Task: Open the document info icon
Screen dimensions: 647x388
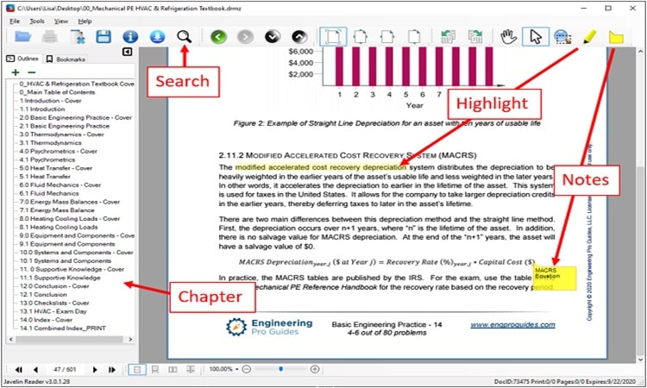Action: [130, 37]
